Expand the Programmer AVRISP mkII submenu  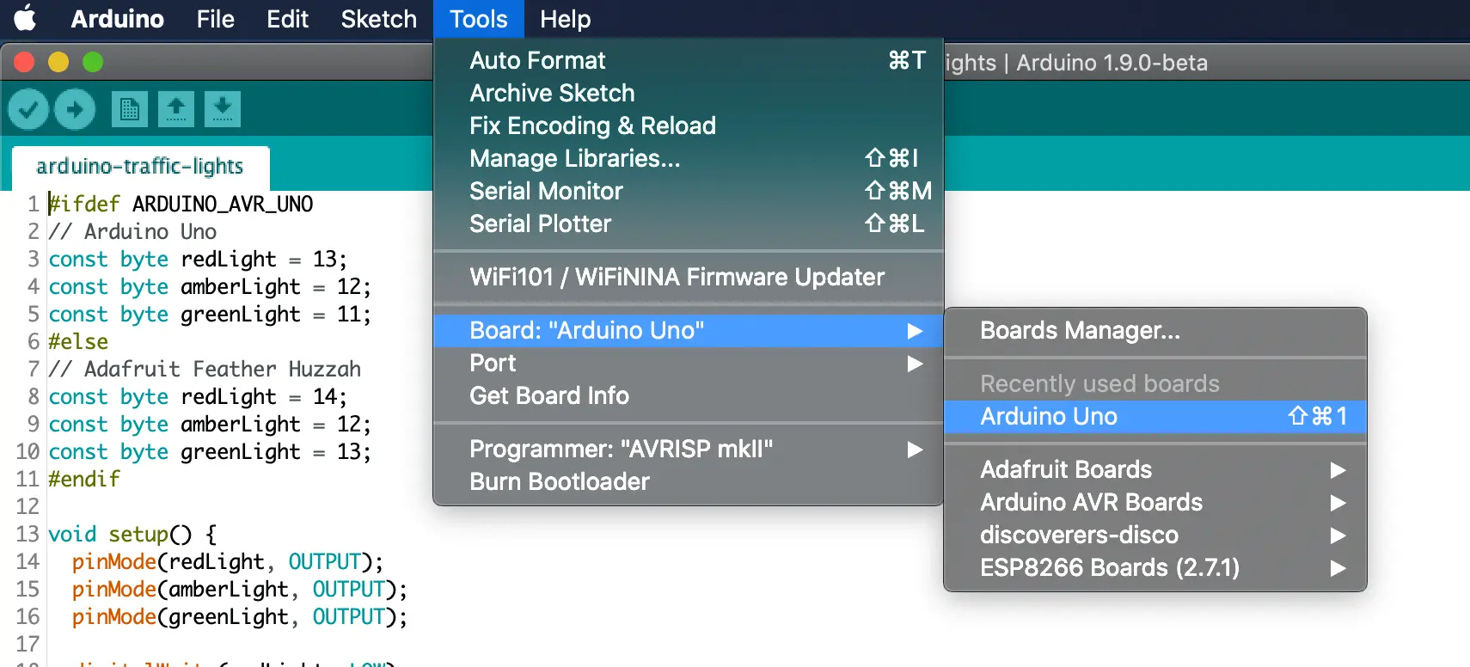coord(620,448)
